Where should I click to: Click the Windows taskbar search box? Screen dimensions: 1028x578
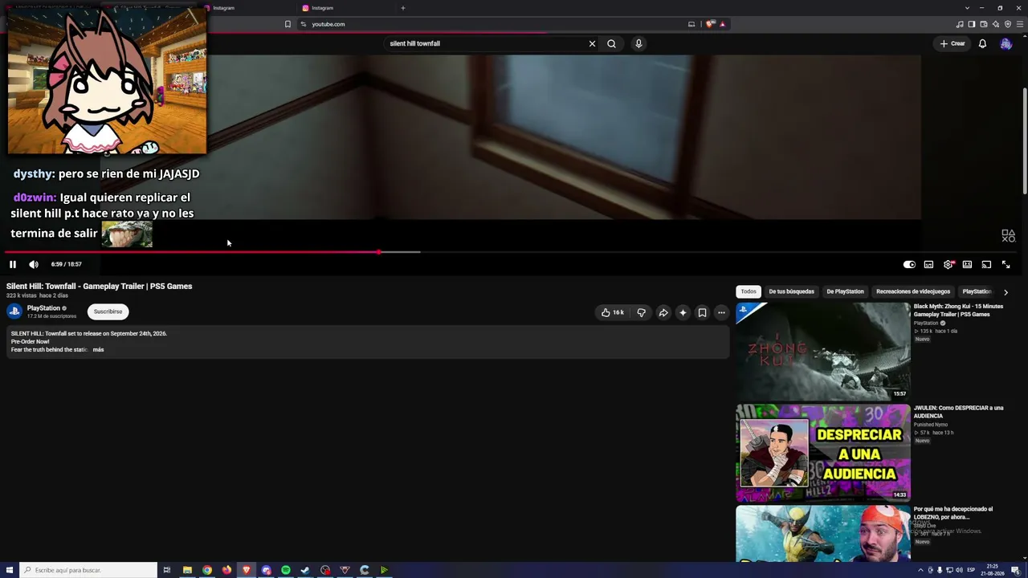[x=88, y=570]
